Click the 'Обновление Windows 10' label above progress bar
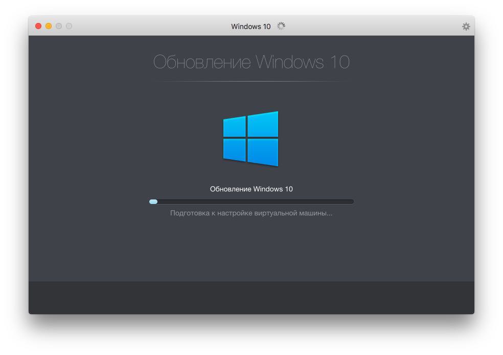 251,189
